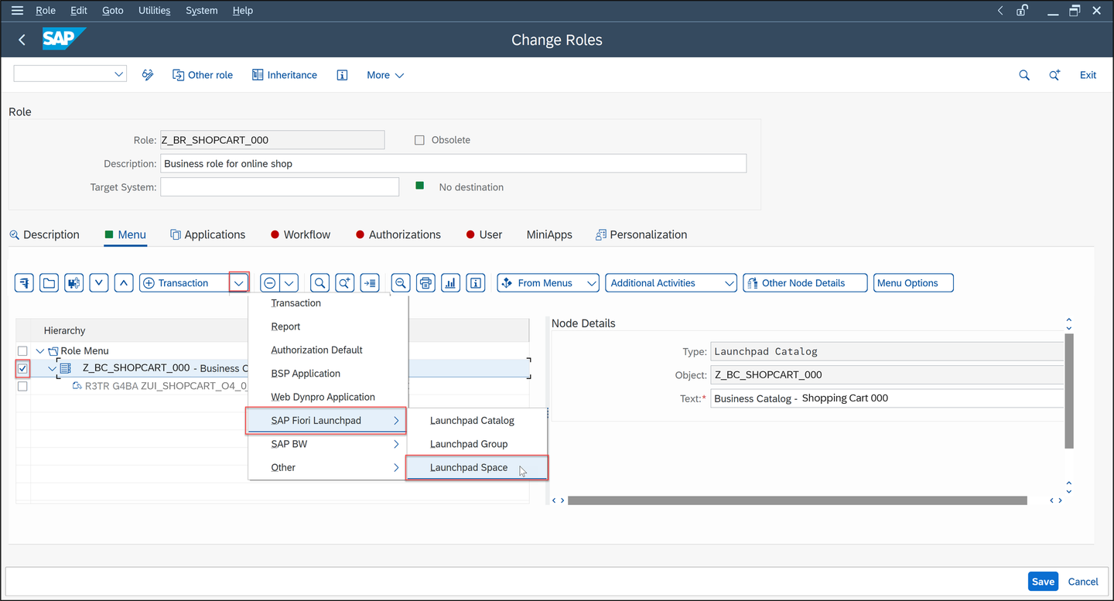The height and width of the screenshot is (601, 1114).
Task: Click the catalog icon before Z_BC_SHOPCART_000
Action: (66, 368)
